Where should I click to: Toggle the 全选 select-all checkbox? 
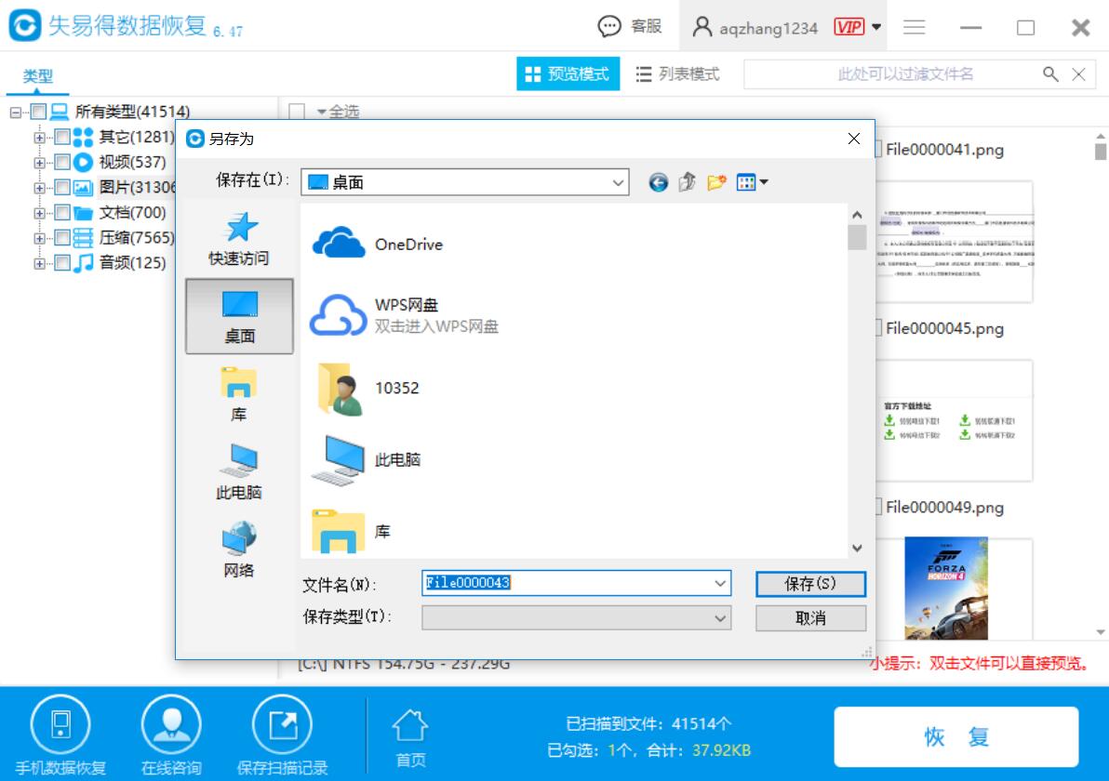point(297,112)
